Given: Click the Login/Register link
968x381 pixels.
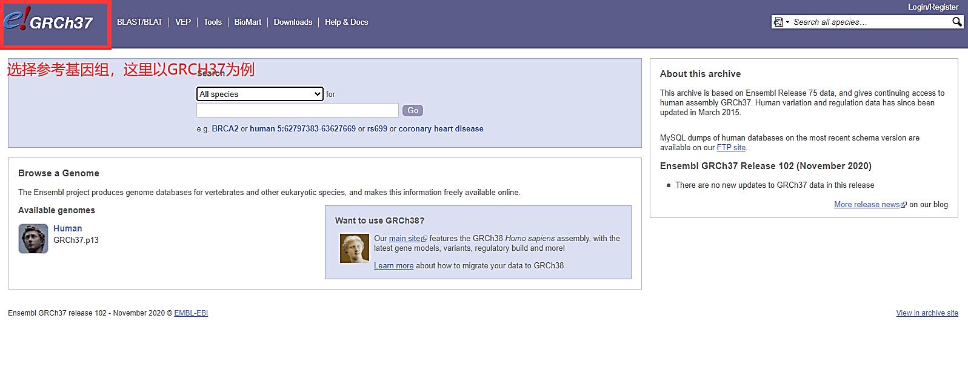Looking at the screenshot, I should [x=933, y=7].
